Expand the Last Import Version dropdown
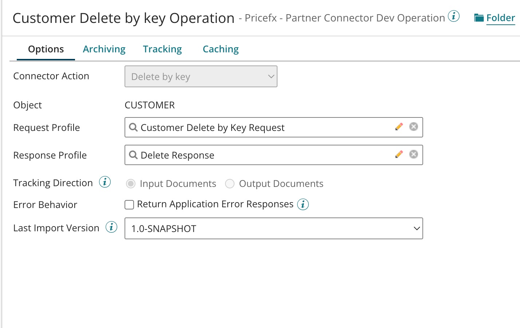Screen dimensions: 520x328 pyautogui.click(x=273, y=228)
